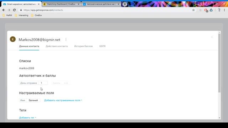Click the Теги section heading

23,110
